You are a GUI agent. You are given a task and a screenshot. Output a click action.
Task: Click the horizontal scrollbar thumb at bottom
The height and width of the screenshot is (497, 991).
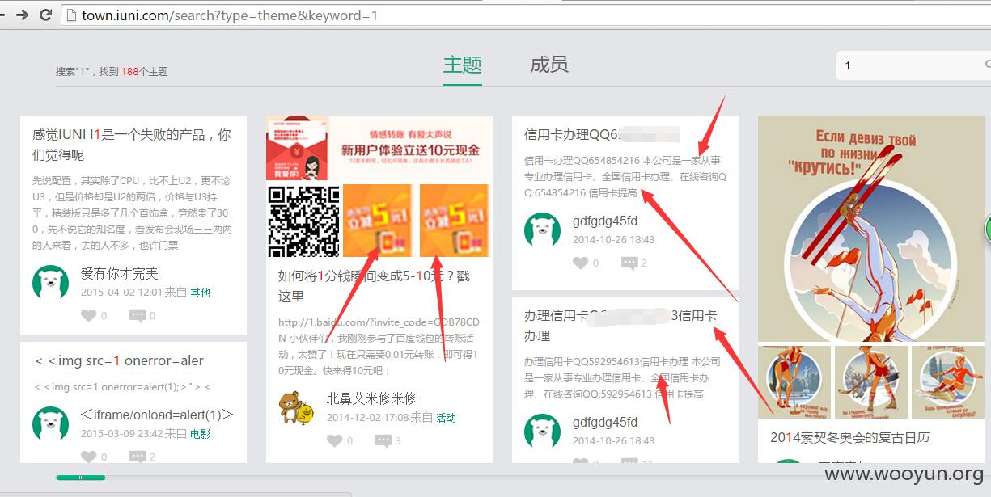(x=81, y=477)
